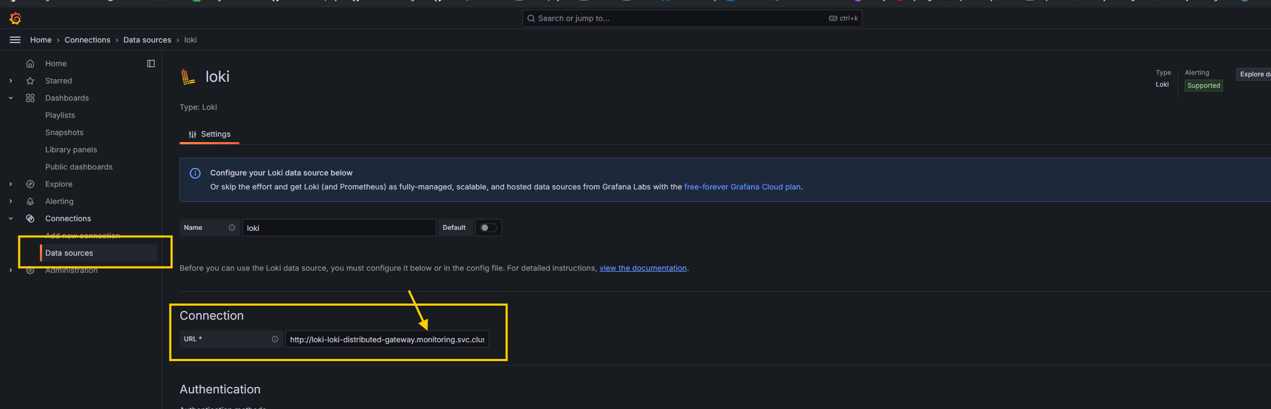Open Starred in sidebar
This screenshot has width=1271, height=409.
click(x=59, y=81)
